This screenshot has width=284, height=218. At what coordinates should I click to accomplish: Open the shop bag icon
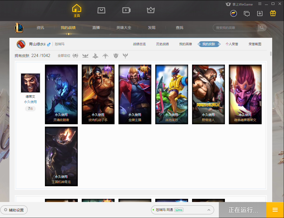[x=101, y=10]
